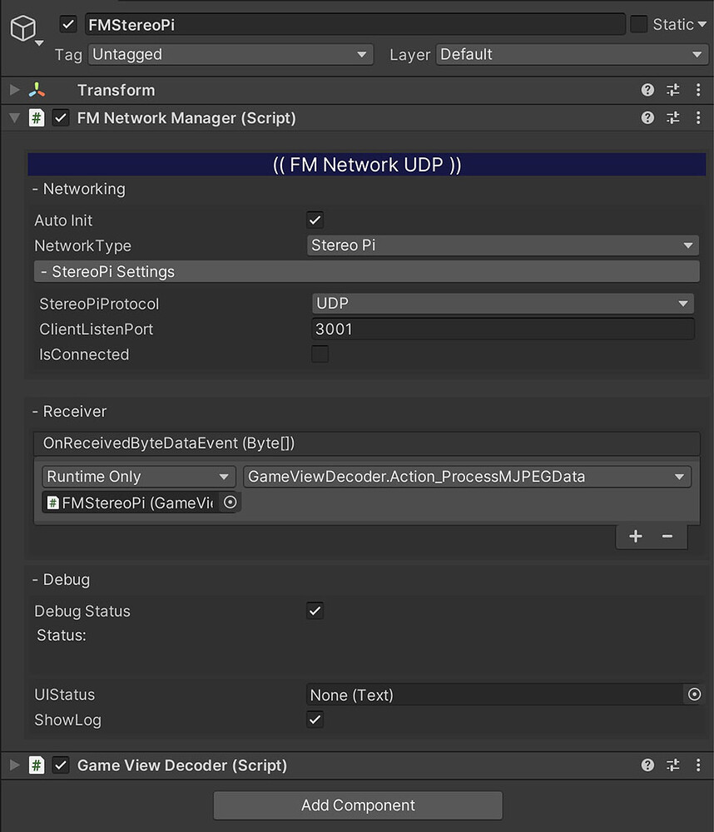Open the object picker for the FMStereoPi event target
Viewport: 714px width, 832px height.
coord(230,502)
